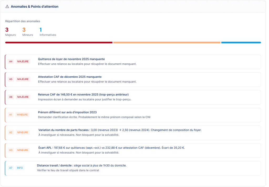Click the A1 anomaly ID badge

(11, 115)
